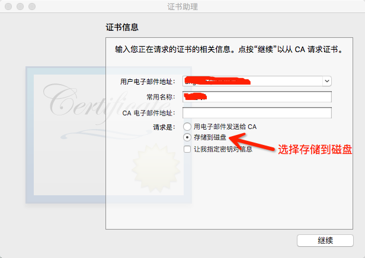This screenshot has height=258, width=365.
Task: Focus the 常用名称 text field
Action: 257,96
